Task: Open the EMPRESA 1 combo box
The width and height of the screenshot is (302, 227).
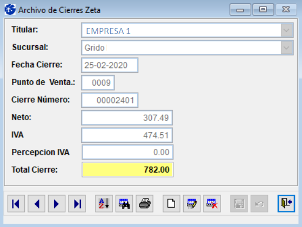Action: point(187,30)
